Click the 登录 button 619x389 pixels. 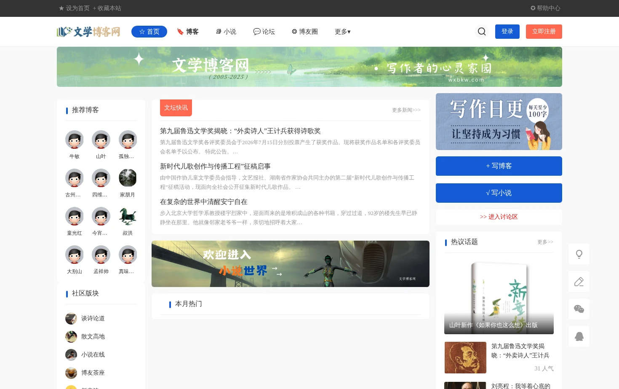pyautogui.click(x=507, y=32)
